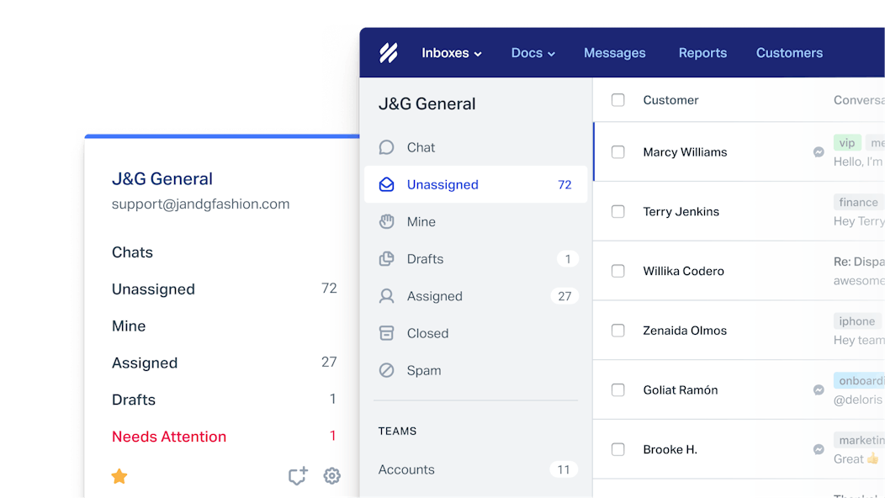Click the J&G General sidebar heading
Image resolution: width=885 pixels, height=498 pixels.
coord(427,104)
